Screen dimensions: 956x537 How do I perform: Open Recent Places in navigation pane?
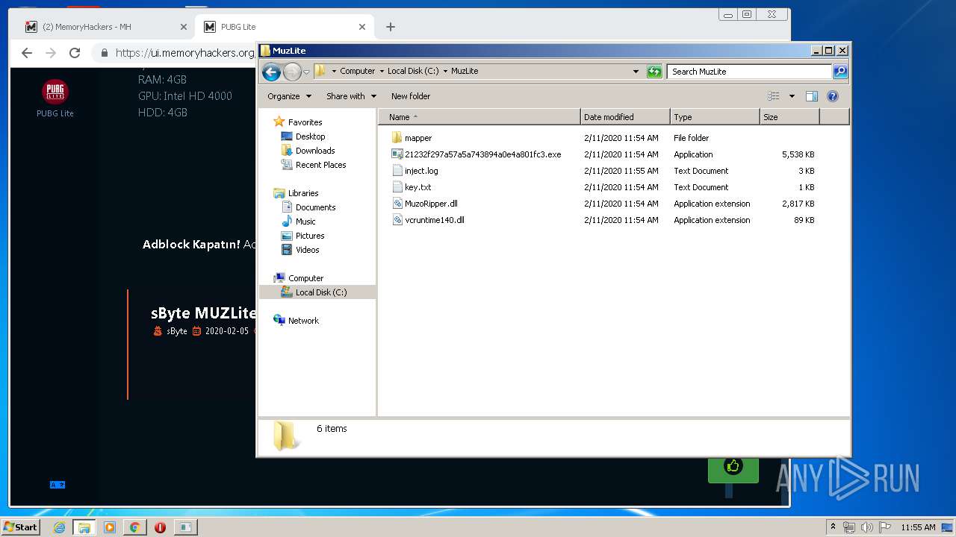click(320, 165)
